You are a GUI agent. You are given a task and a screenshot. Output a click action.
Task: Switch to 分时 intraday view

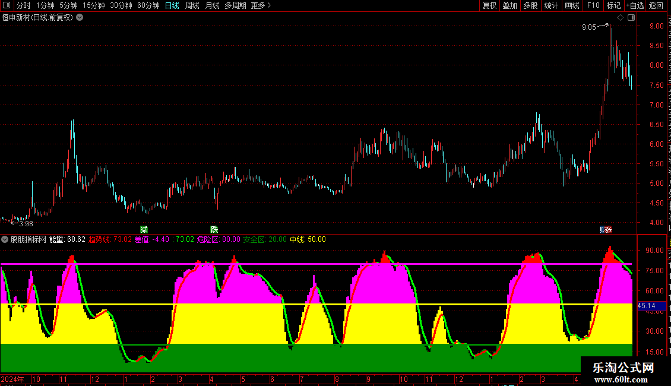(x=24, y=5)
